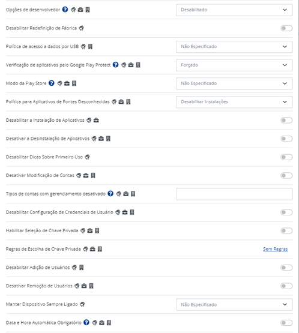This screenshot has width=299, height=333.
Task: Click building icon beside Política de acesso USB
Action: point(90,47)
